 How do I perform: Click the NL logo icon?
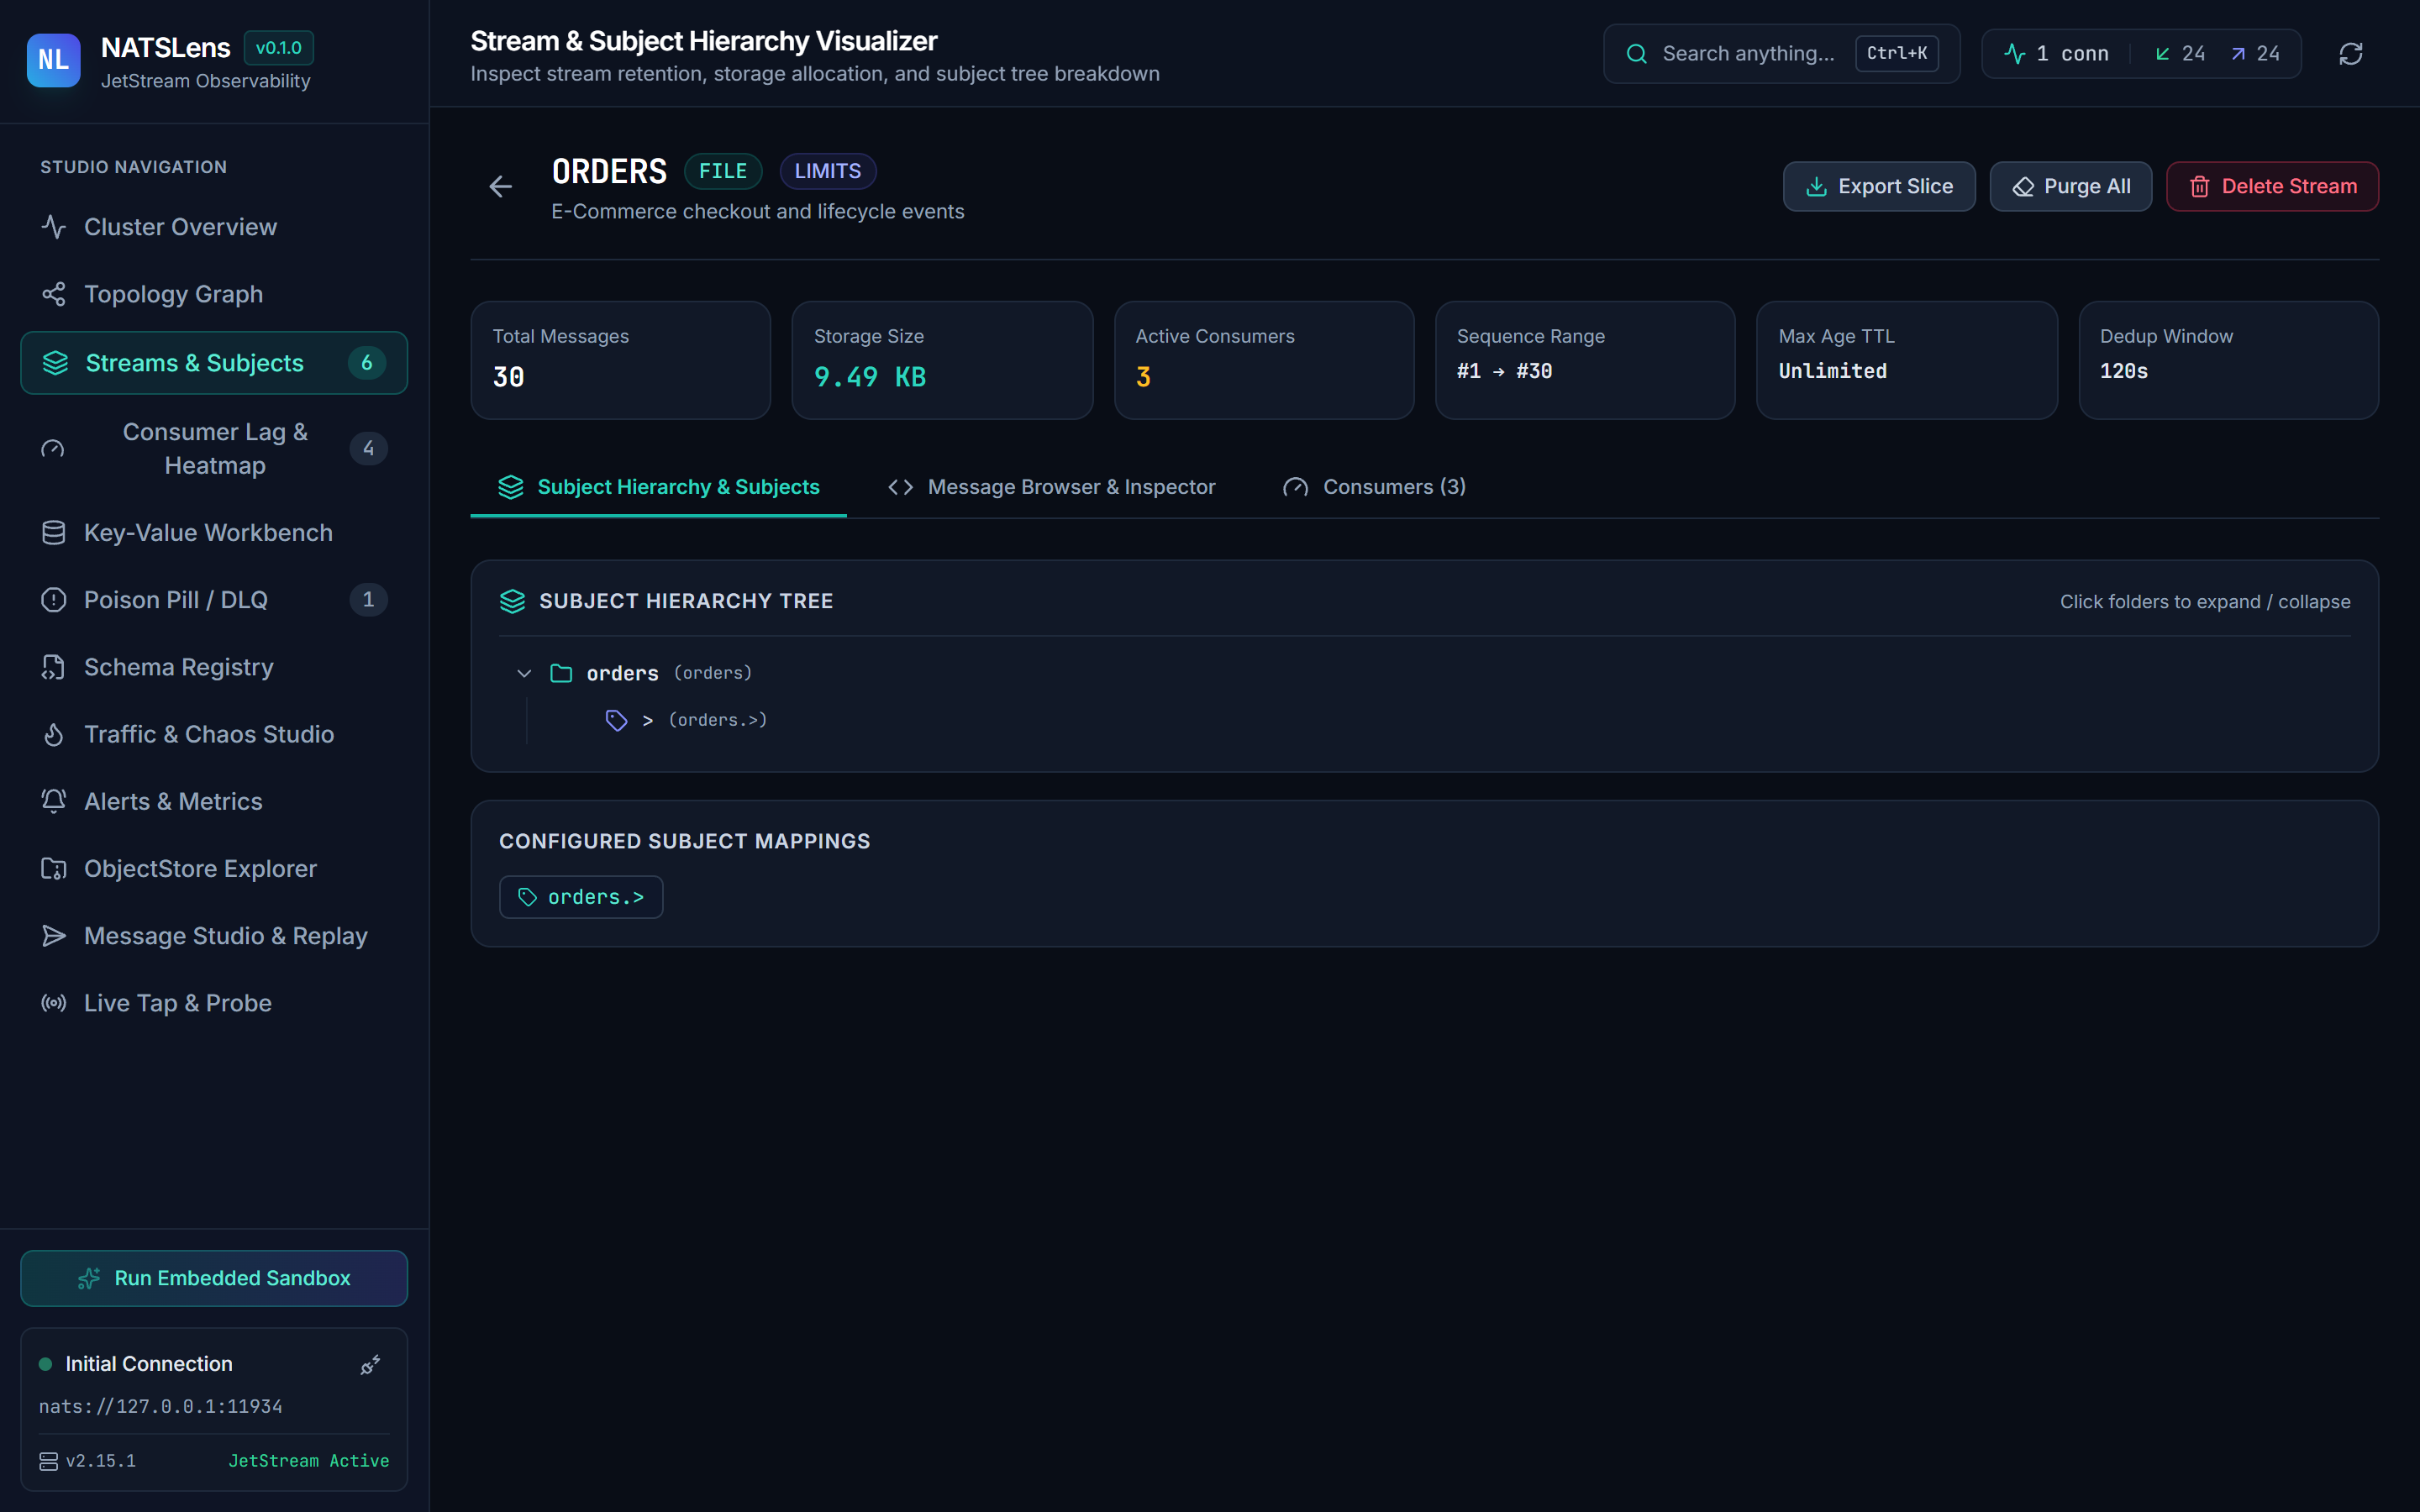pyautogui.click(x=53, y=60)
